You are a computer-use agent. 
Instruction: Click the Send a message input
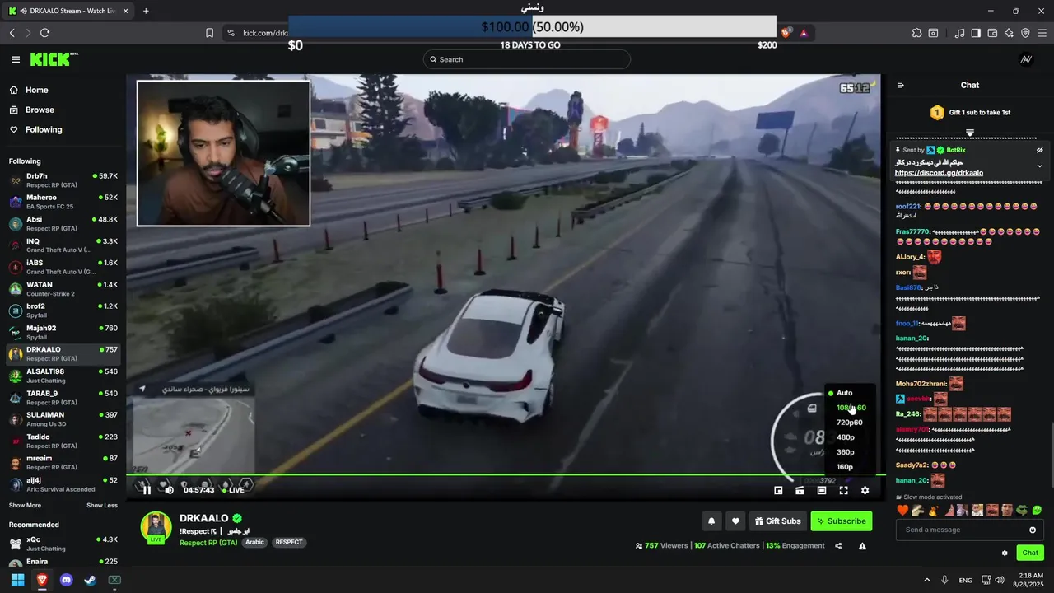click(962, 530)
